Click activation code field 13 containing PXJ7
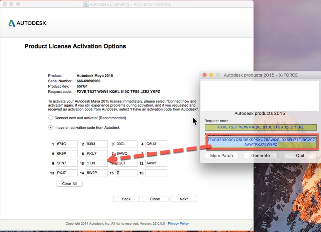Screen dimensions: 321x232 (x=67, y=173)
